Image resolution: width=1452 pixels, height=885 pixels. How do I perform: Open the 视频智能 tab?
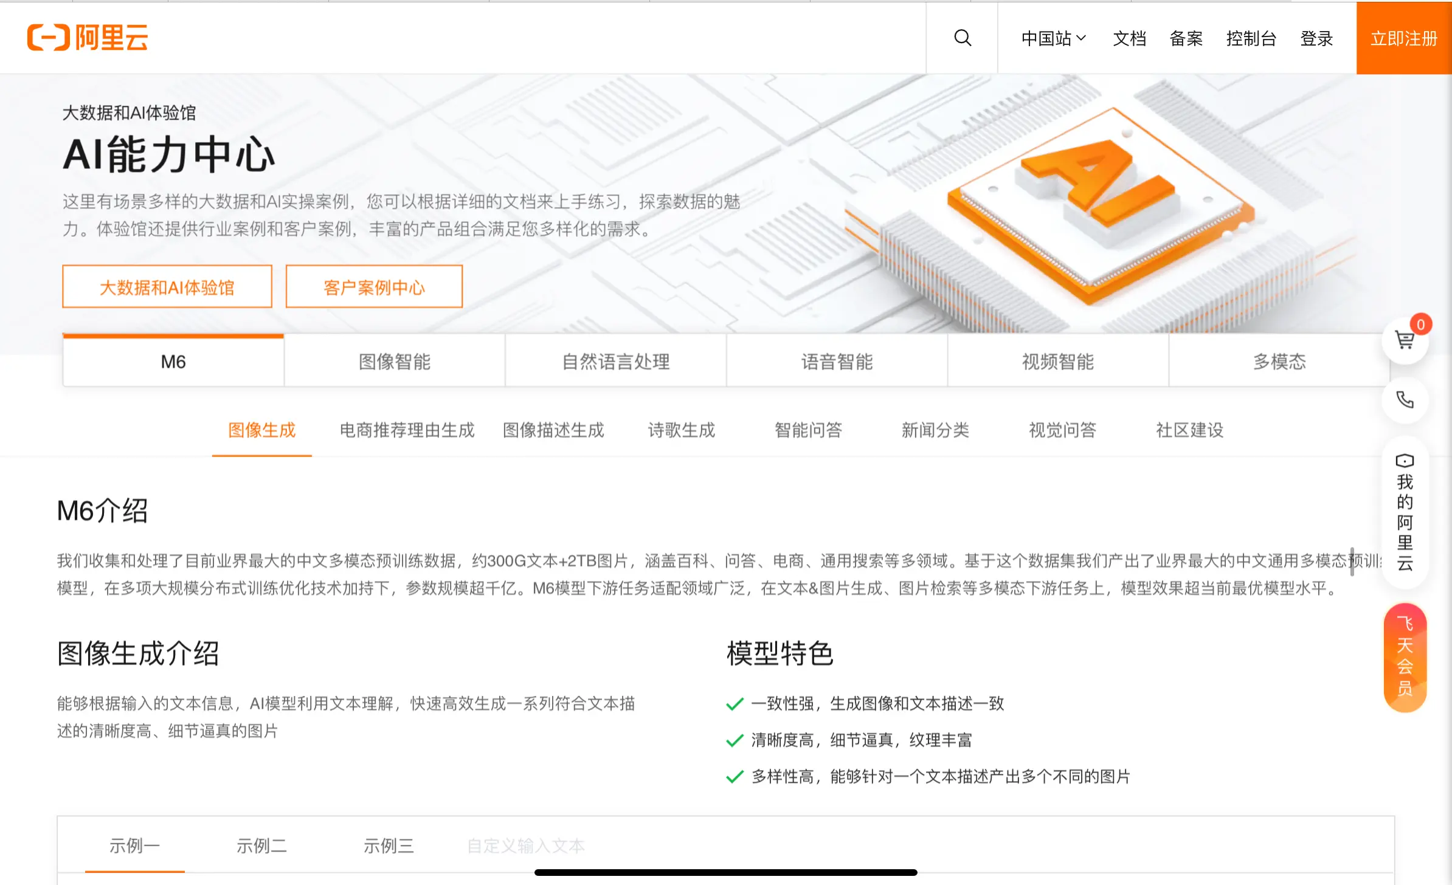(1058, 361)
